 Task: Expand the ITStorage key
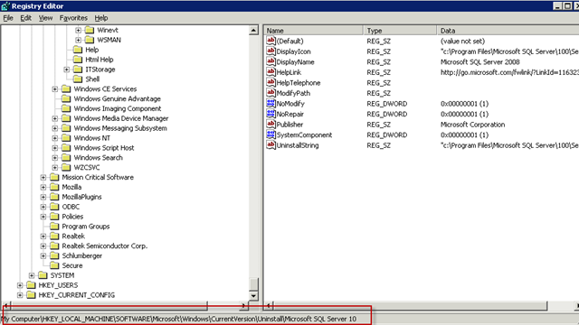tap(66, 70)
